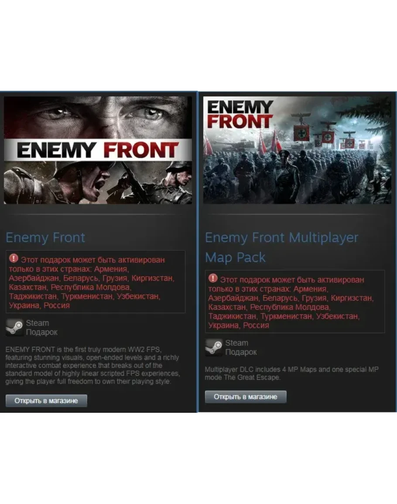The width and height of the screenshot is (397, 504).
Task: Click the ENEMY FRONT banner logo on left artwork
Action: [x=98, y=150]
